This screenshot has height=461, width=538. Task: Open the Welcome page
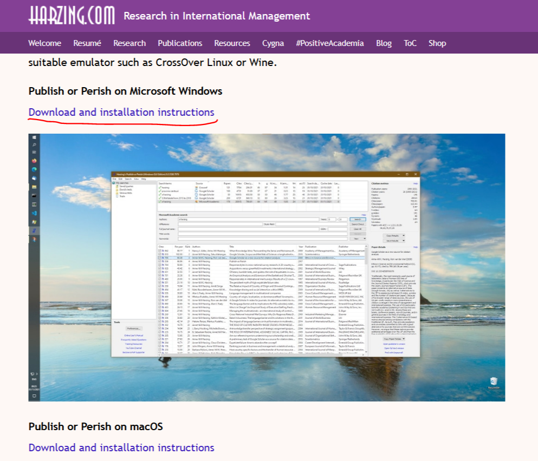tap(44, 43)
